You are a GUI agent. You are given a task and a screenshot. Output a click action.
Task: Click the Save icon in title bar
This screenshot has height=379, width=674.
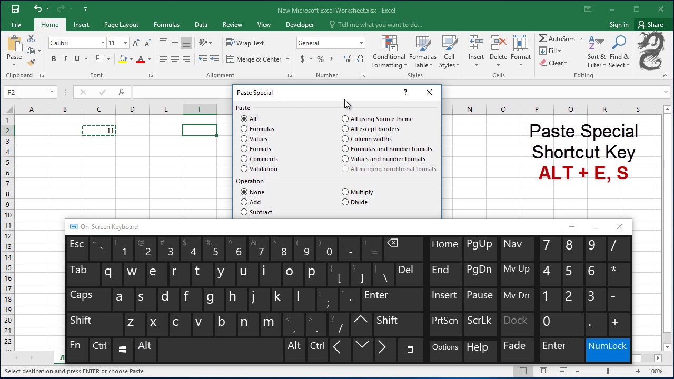[x=15, y=9]
